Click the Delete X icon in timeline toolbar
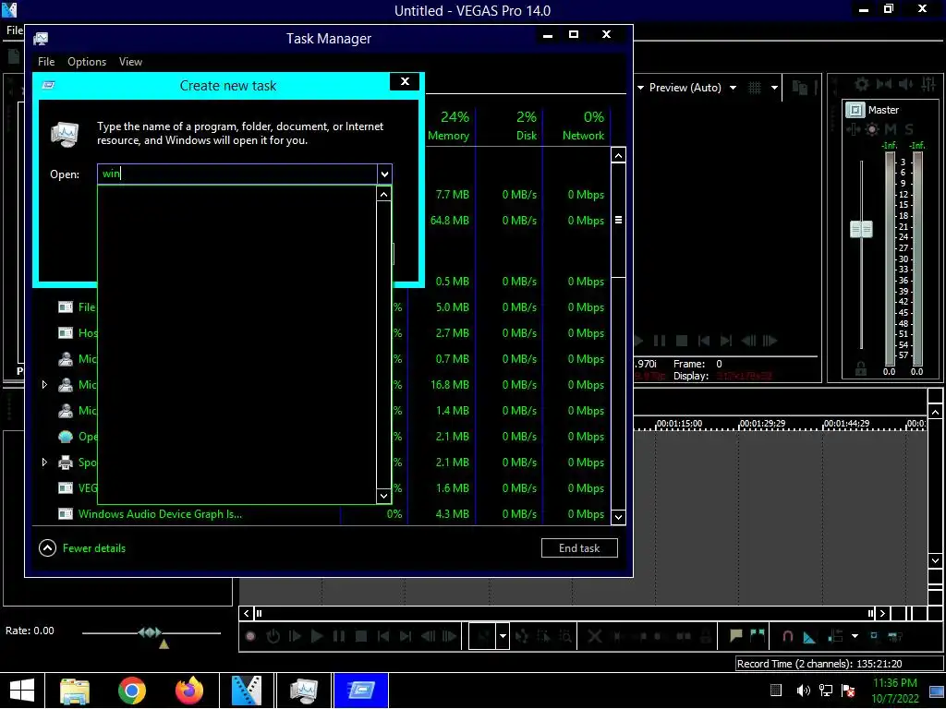Viewport: 946px width, 709px height. pyautogui.click(x=594, y=636)
